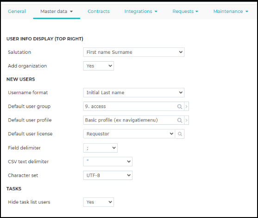Search Default user profile magnifier icon
258x218 pixels.
pos(180,120)
